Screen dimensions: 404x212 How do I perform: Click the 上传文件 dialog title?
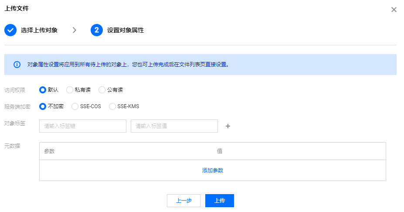coord(17,9)
